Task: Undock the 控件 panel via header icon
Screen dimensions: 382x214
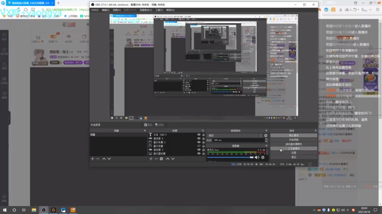Action: [316, 130]
